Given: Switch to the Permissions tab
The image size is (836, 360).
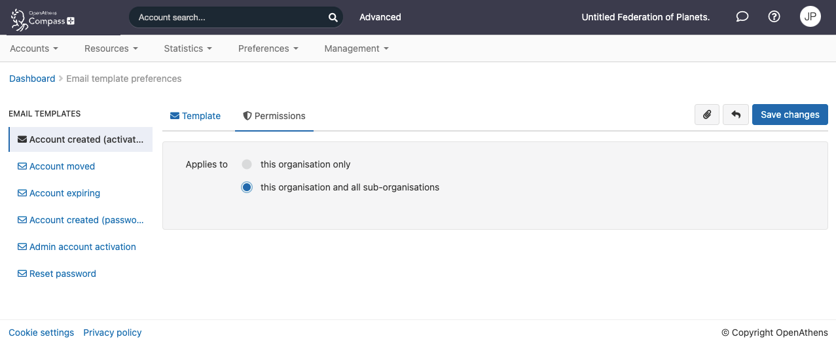Looking at the screenshot, I should (x=274, y=116).
